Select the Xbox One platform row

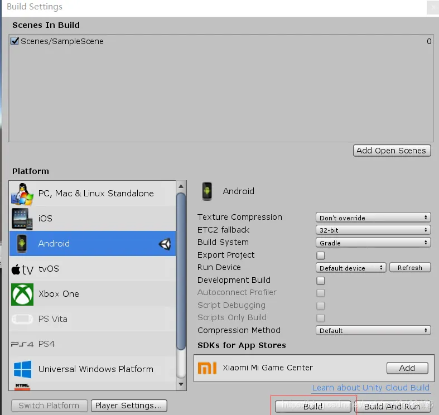[93, 294]
